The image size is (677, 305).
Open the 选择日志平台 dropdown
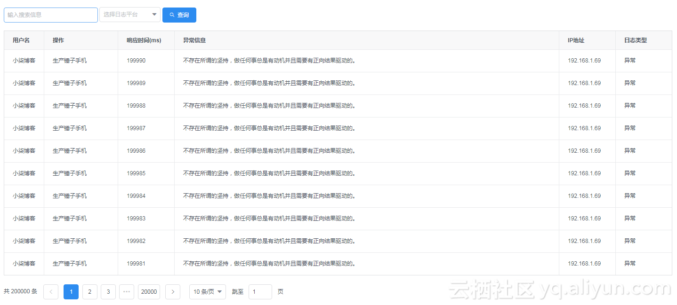130,15
